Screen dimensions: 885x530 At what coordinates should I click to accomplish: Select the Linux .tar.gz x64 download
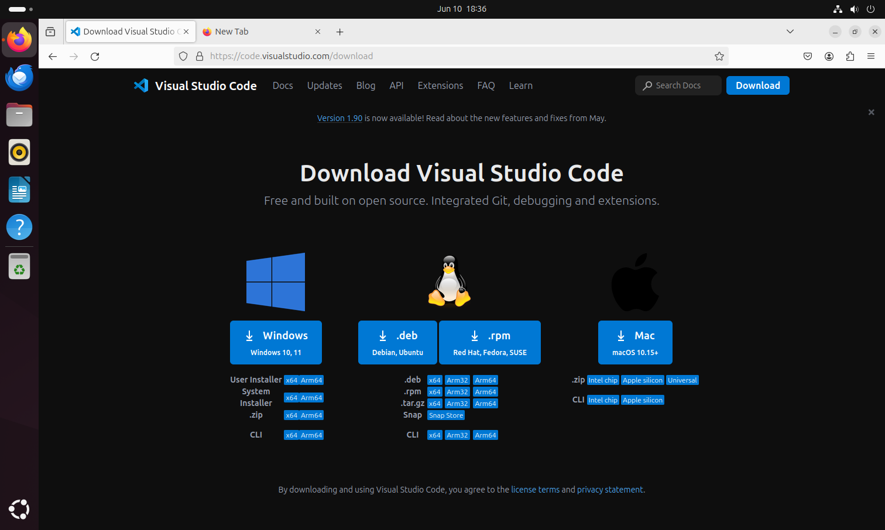[x=434, y=404]
